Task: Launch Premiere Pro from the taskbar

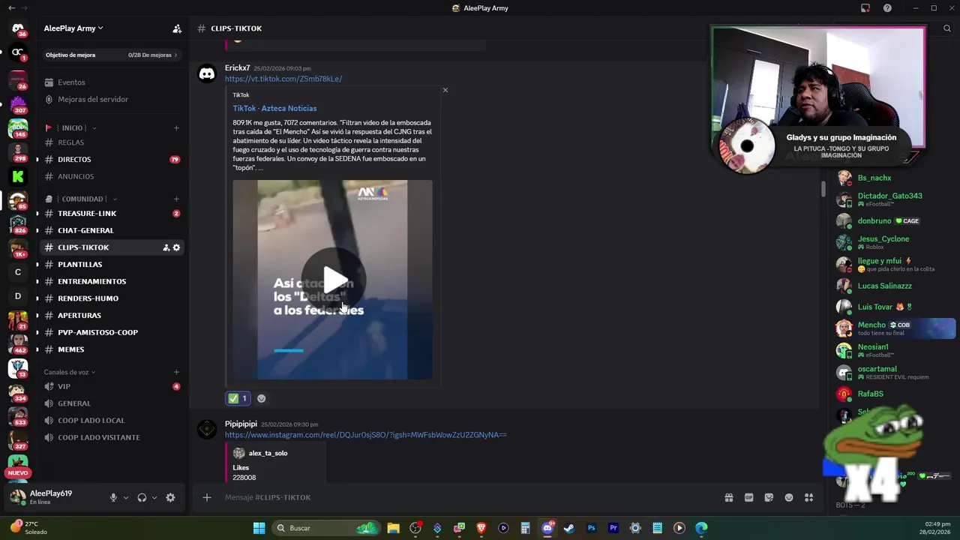Action: click(613, 528)
